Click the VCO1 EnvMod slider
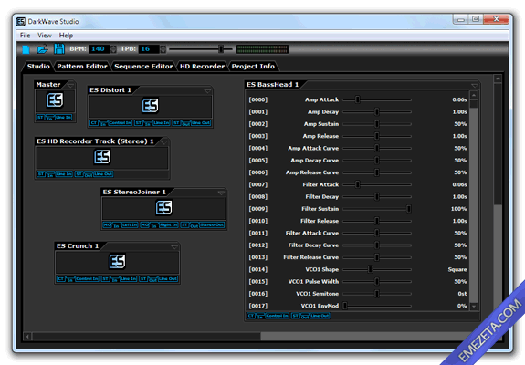The image size is (525, 365). point(377,306)
